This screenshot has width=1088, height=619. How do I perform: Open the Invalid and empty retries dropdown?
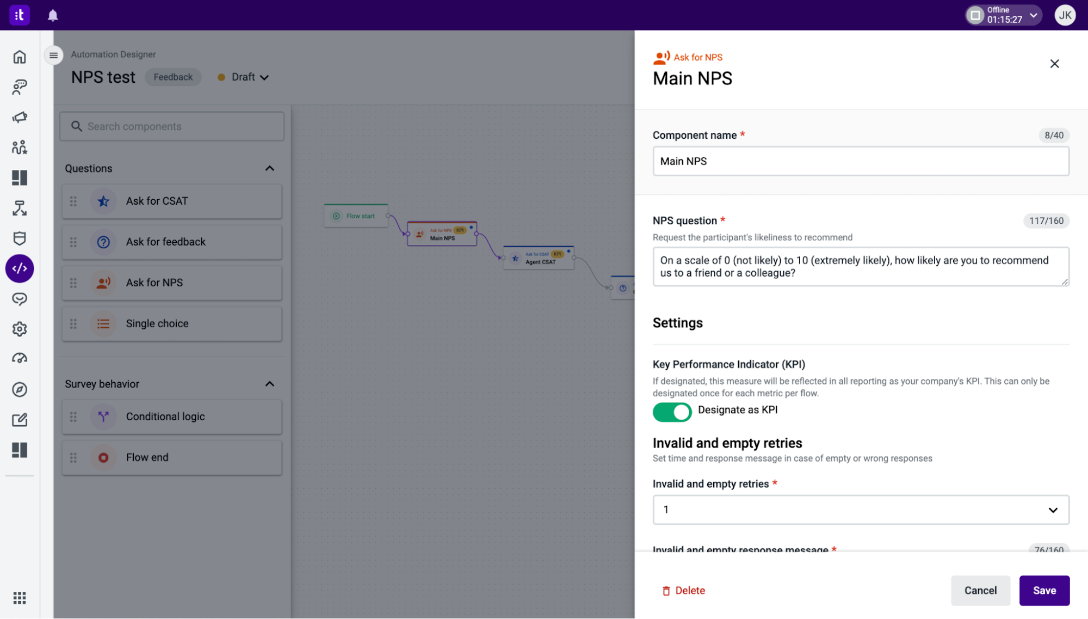(x=861, y=510)
